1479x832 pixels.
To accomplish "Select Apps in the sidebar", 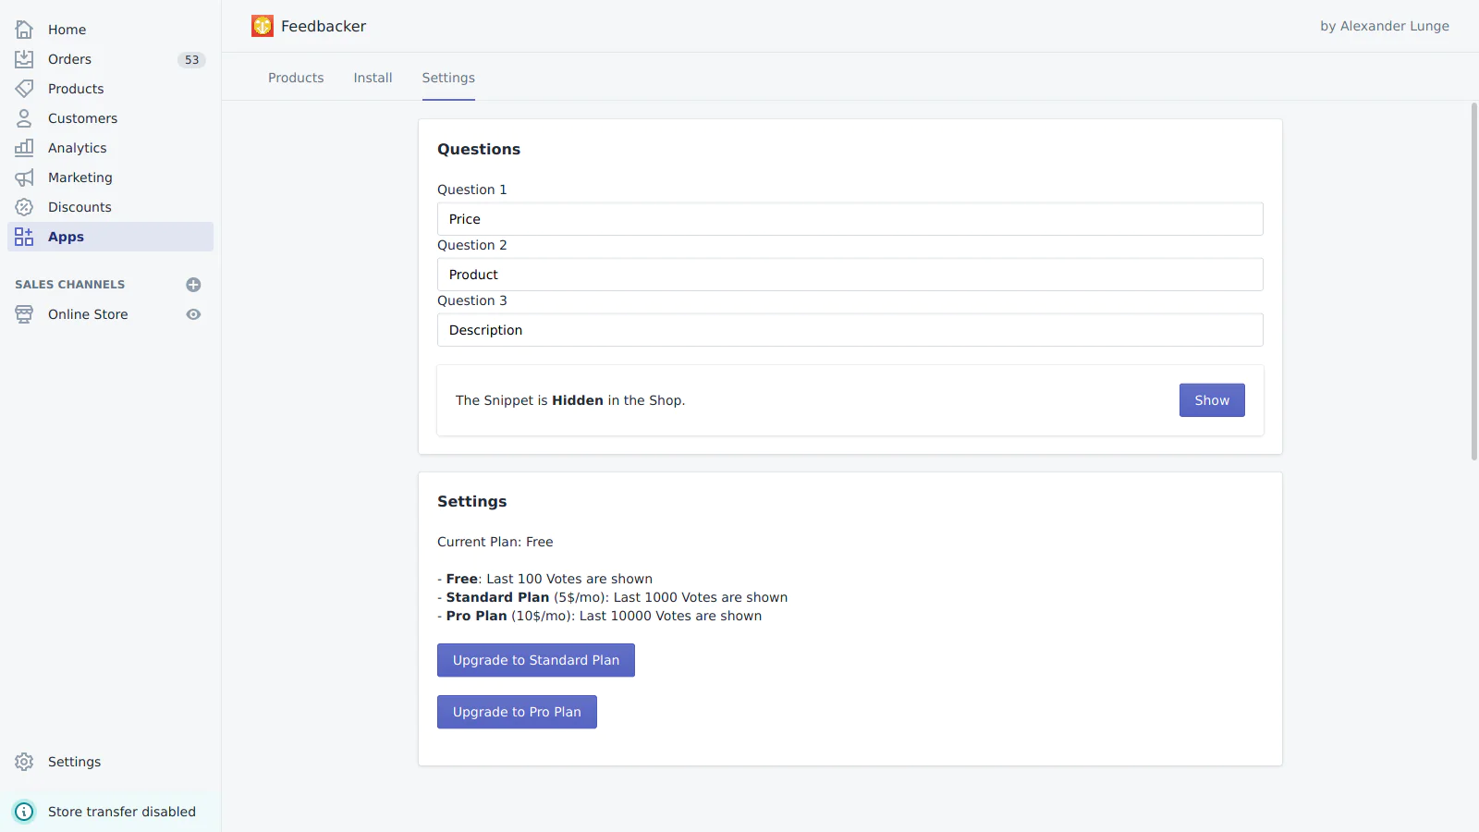I will tap(110, 237).
